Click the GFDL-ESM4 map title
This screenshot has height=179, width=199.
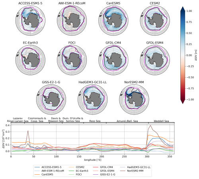tap(155, 43)
